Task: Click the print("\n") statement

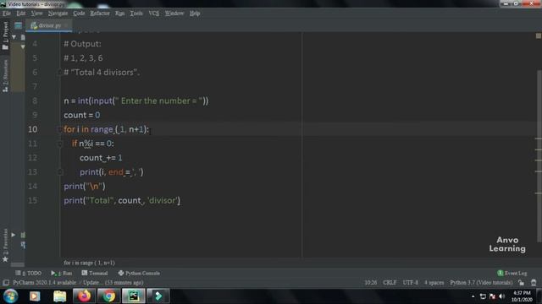Action: pos(85,187)
